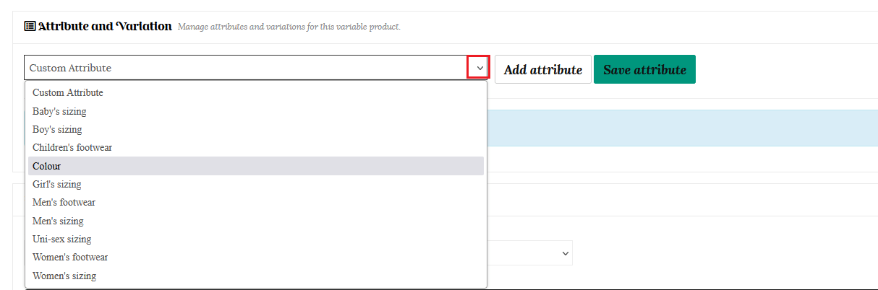The image size is (878, 290).
Task: Select Custom Attribute from the list
Action: 68,93
